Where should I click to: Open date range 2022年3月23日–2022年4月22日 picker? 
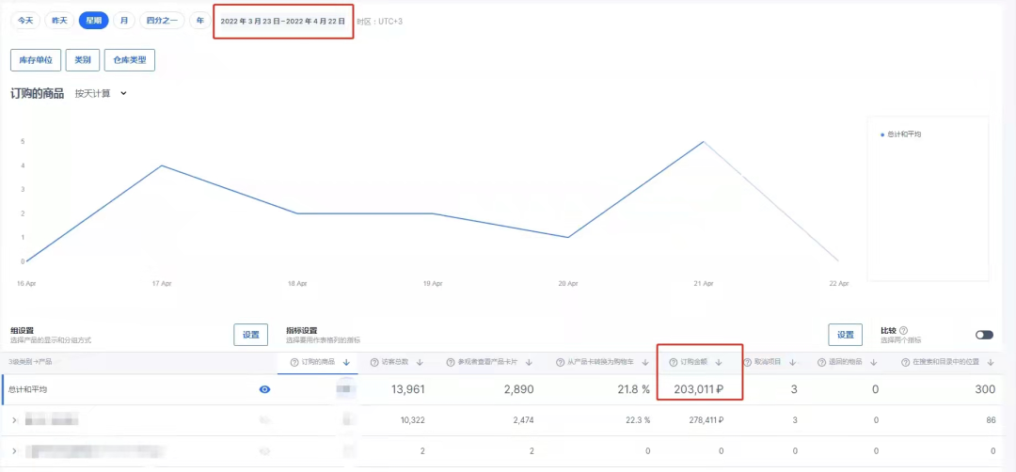(283, 22)
